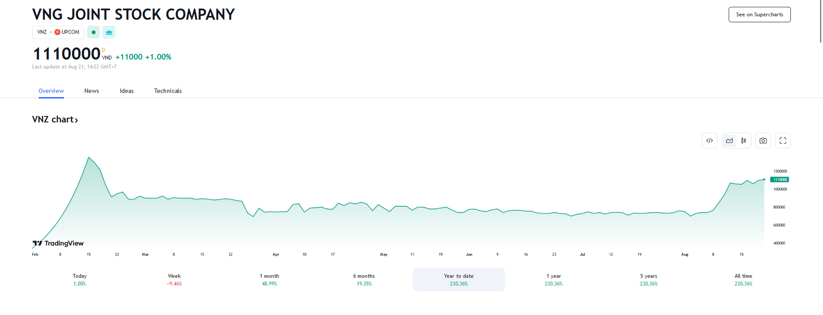Choose the 5 years time range
Screen dimensions: 823x315
point(649,279)
